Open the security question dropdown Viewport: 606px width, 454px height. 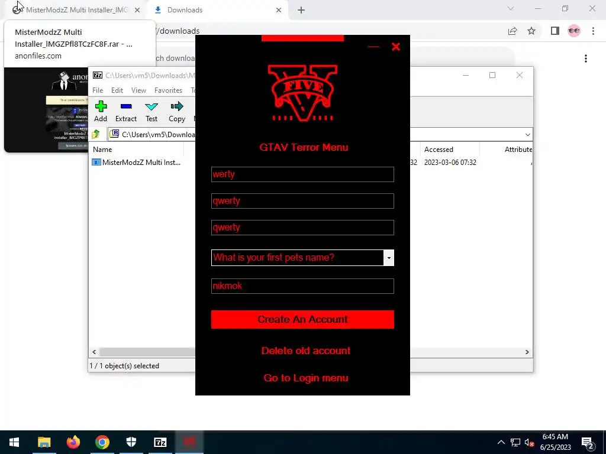(389, 258)
